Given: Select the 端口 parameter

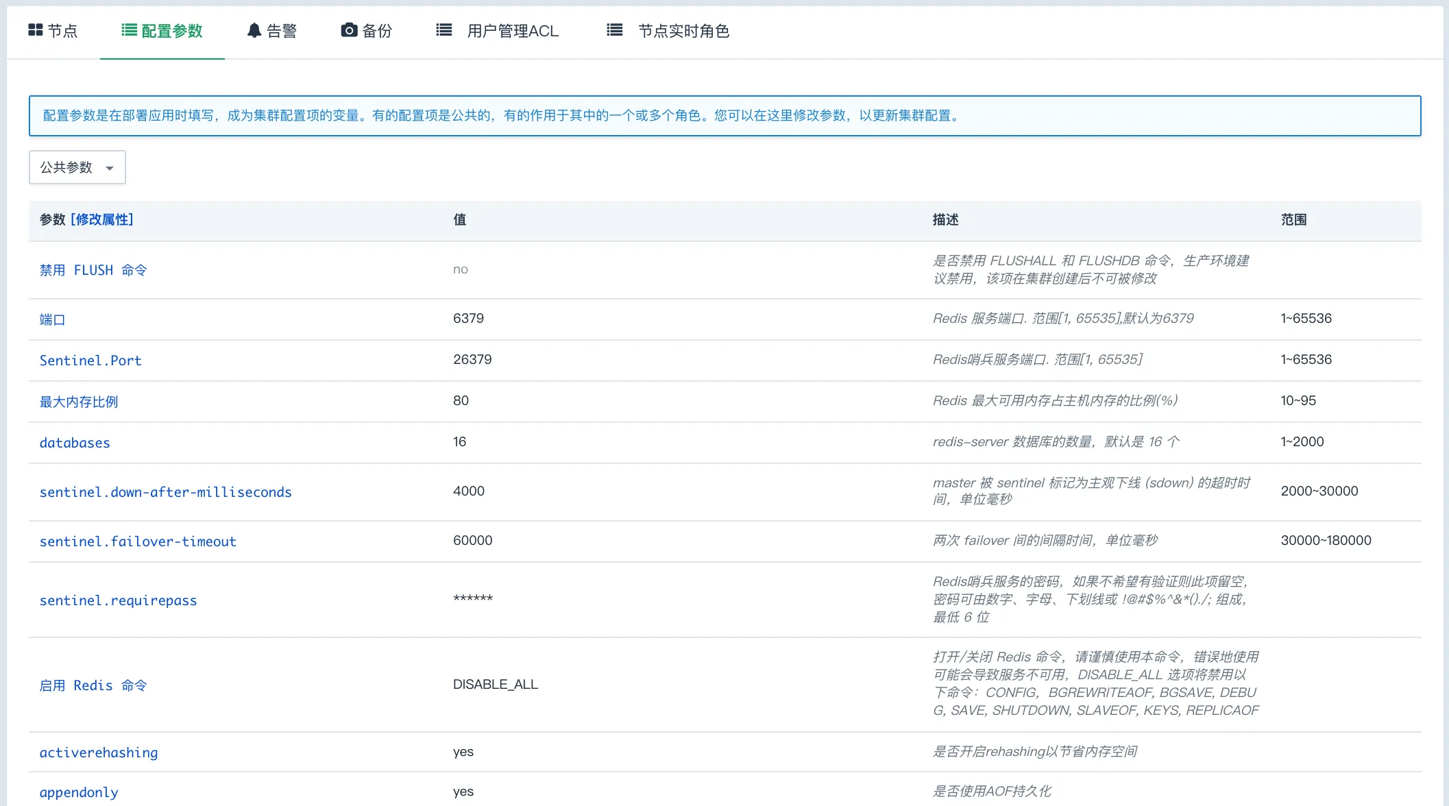Looking at the screenshot, I should [x=53, y=319].
